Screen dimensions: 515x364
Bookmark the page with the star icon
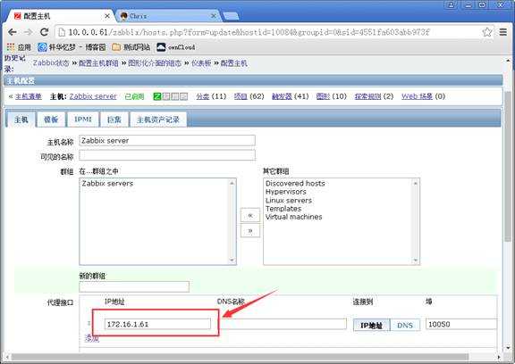coord(487,32)
